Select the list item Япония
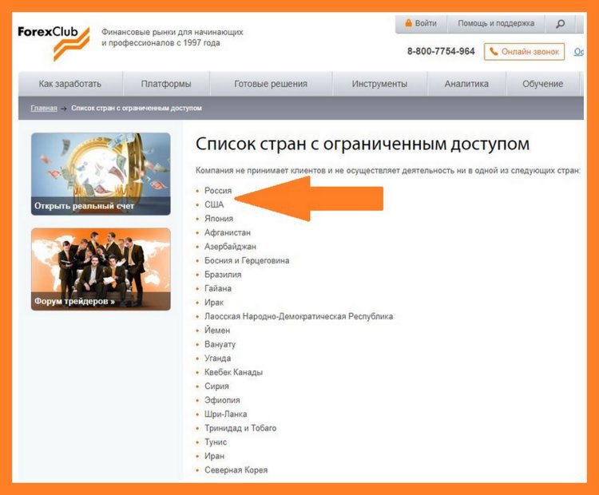The width and height of the screenshot is (599, 495). (219, 219)
